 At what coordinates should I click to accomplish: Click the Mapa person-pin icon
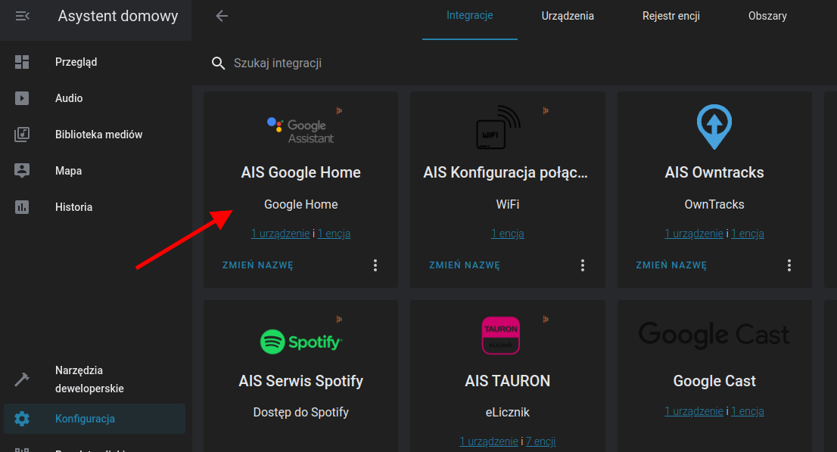(x=22, y=171)
